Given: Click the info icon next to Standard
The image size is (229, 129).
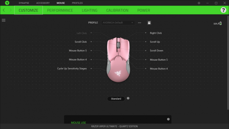Looking at the screenshot, I should pyautogui.click(x=128, y=98).
